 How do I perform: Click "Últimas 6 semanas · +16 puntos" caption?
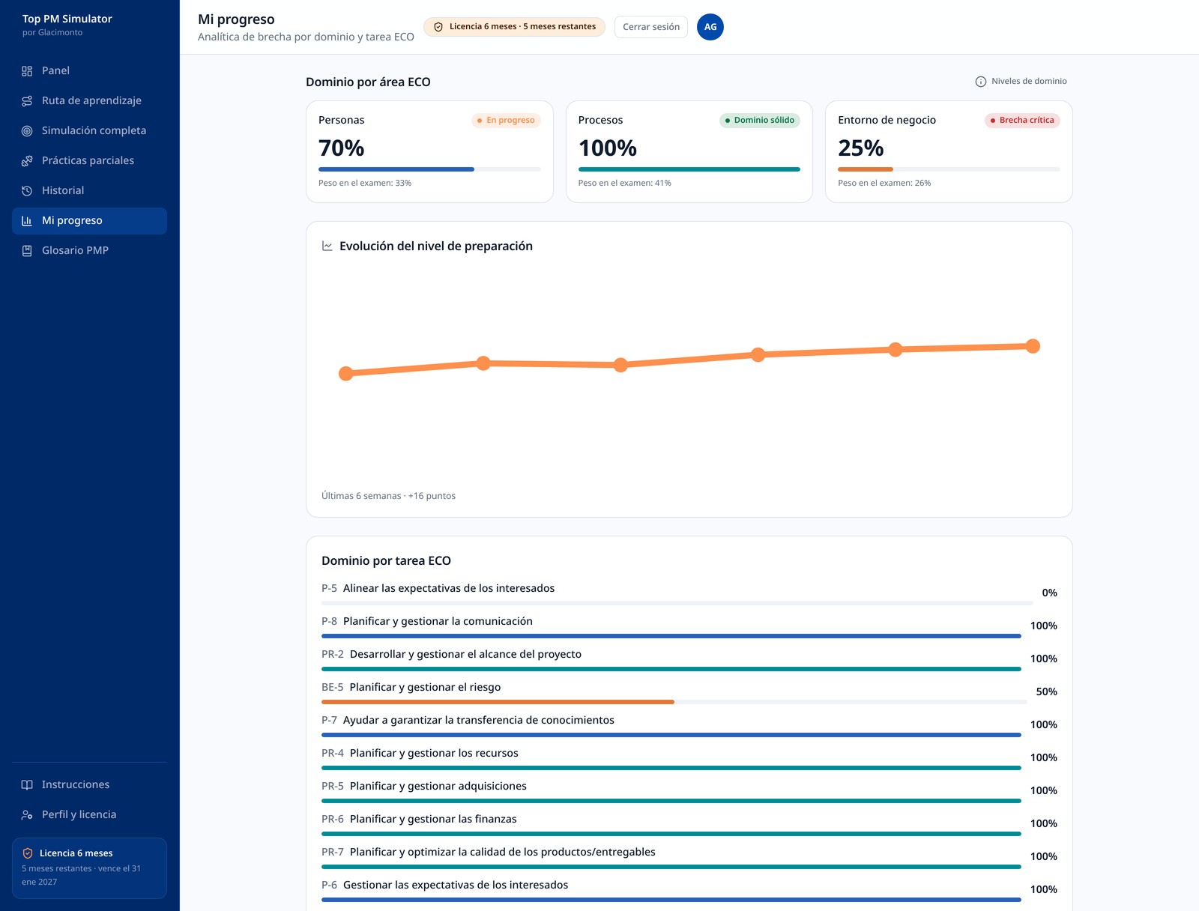pyautogui.click(x=388, y=496)
